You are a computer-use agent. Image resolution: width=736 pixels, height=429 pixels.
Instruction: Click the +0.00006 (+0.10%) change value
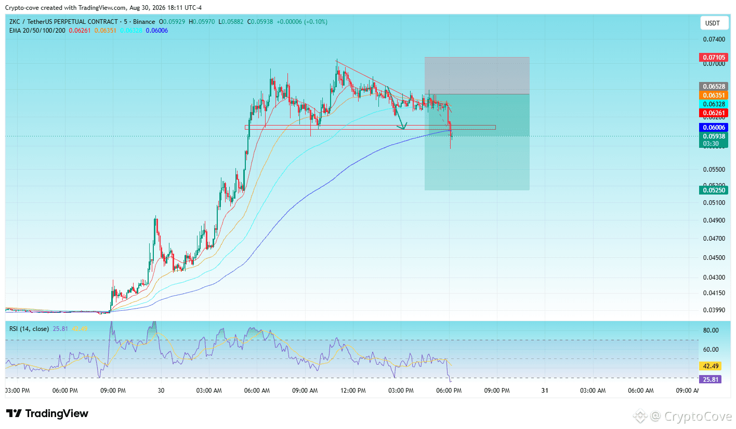pos(303,22)
